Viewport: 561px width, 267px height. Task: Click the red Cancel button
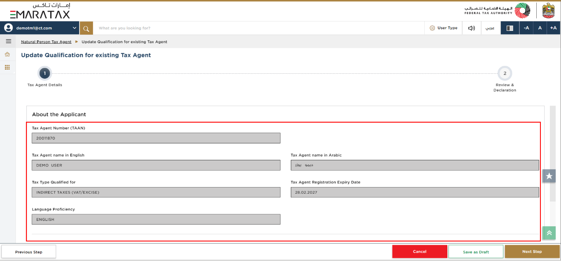pos(419,251)
